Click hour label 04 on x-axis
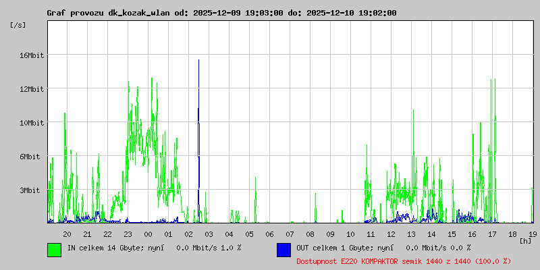Image resolution: width=540 pixels, height=270 pixels. pos(229,234)
